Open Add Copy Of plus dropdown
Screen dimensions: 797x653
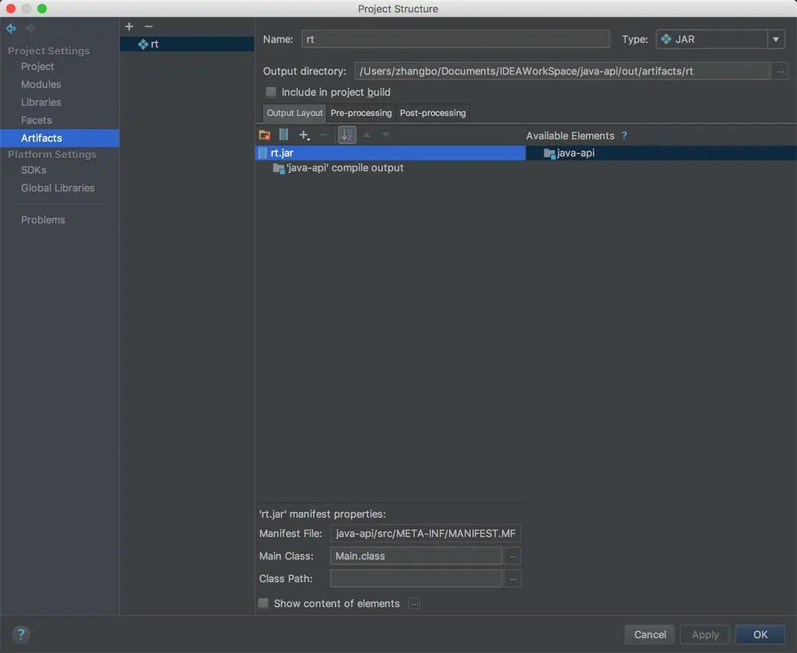pyautogui.click(x=304, y=135)
